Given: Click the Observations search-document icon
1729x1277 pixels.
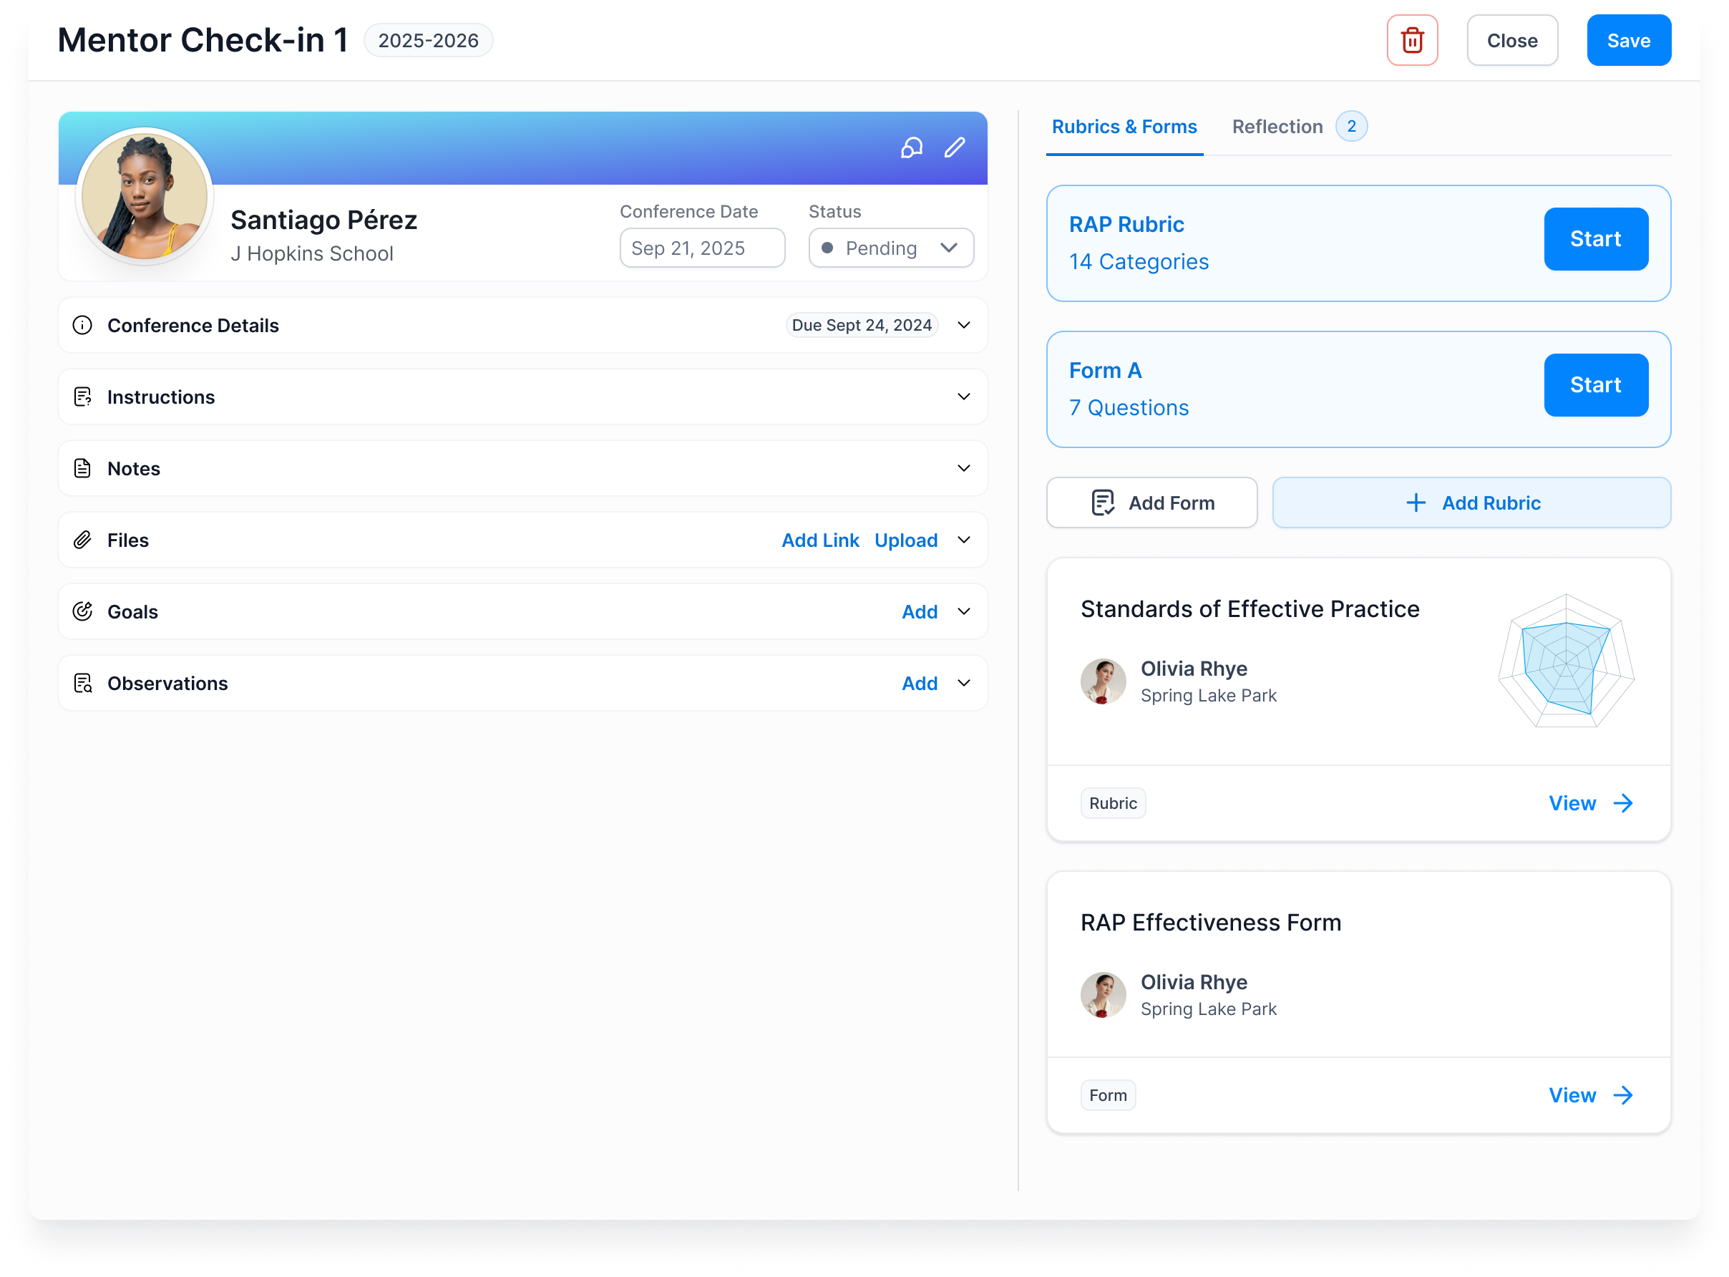Looking at the screenshot, I should click(x=83, y=684).
